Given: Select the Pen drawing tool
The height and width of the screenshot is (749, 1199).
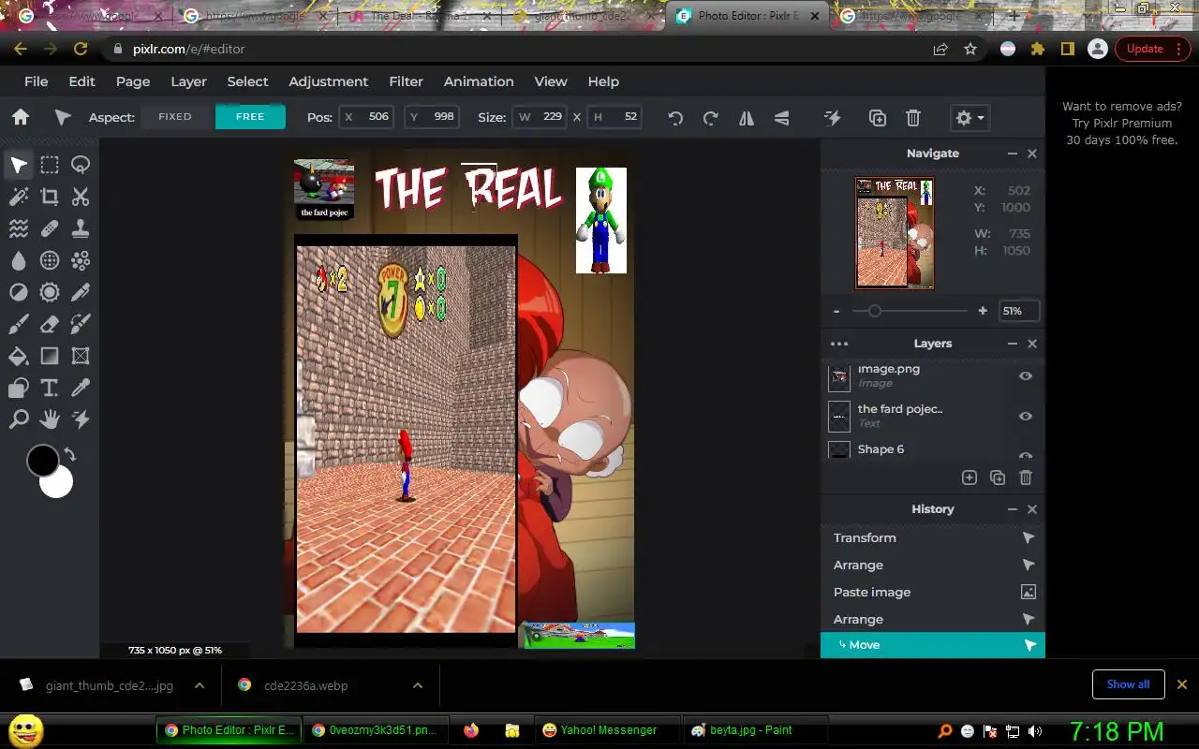Looking at the screenshot, I should pos(81,292).
